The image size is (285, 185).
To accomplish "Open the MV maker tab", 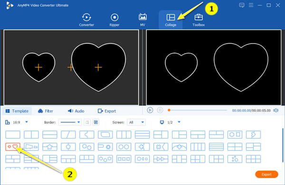I will tap(142, 20).
